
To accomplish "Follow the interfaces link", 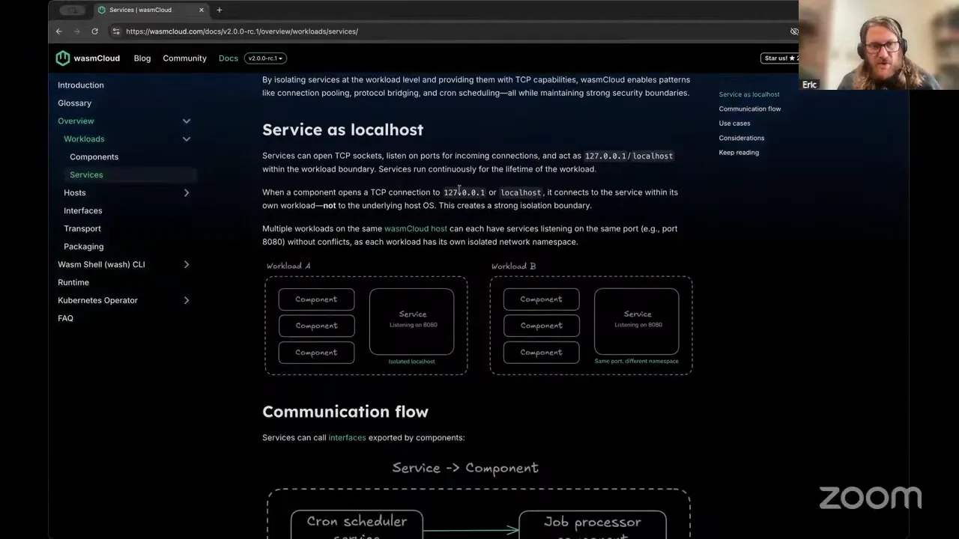I will (347, 438).
